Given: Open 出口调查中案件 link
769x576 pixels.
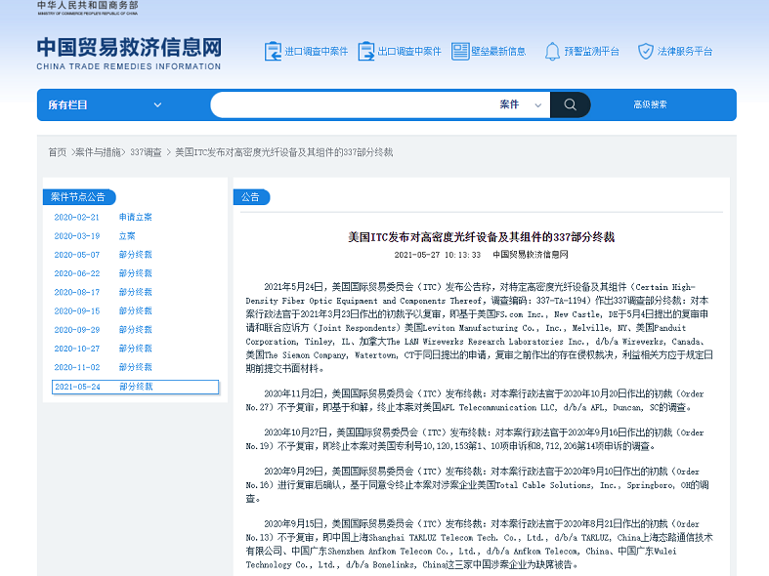Looking at the screenshot, I should [x=409, y=52].
